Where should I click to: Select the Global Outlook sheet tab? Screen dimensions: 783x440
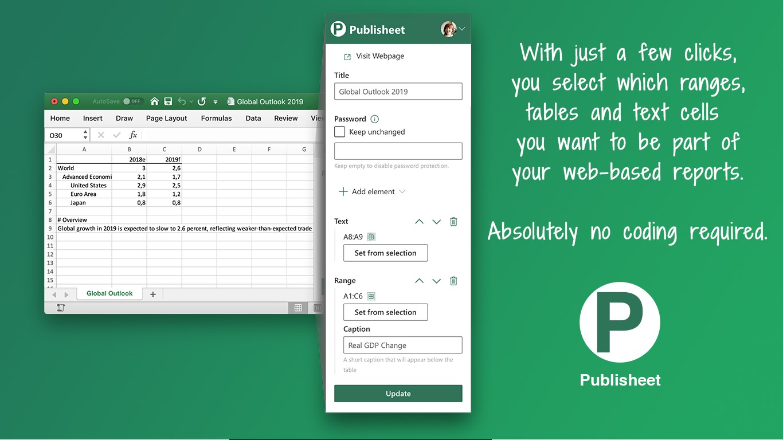coord(109,293)
